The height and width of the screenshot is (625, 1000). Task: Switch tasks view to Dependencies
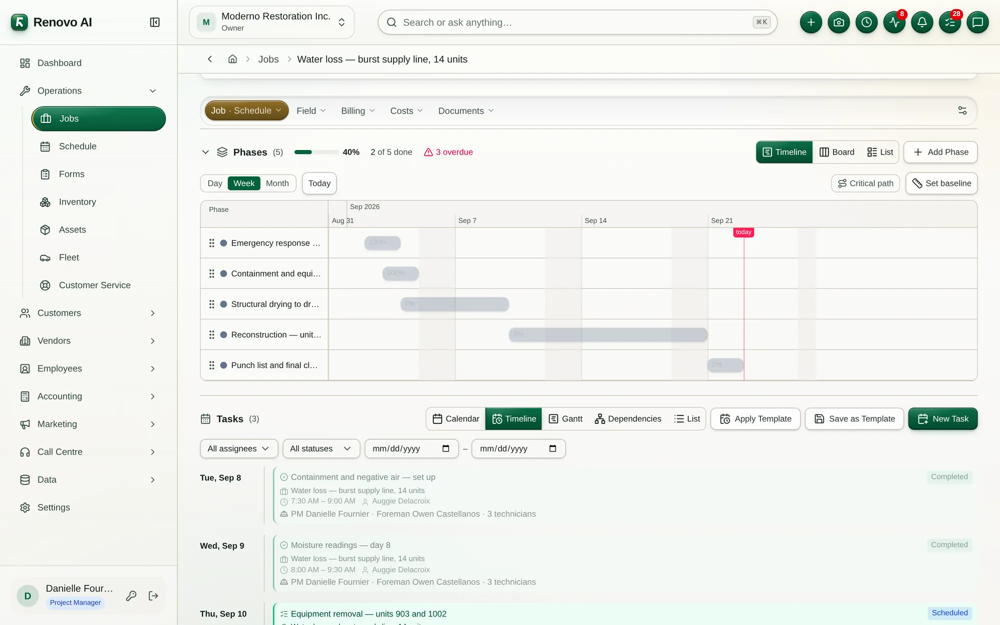[x=628, y=419]
